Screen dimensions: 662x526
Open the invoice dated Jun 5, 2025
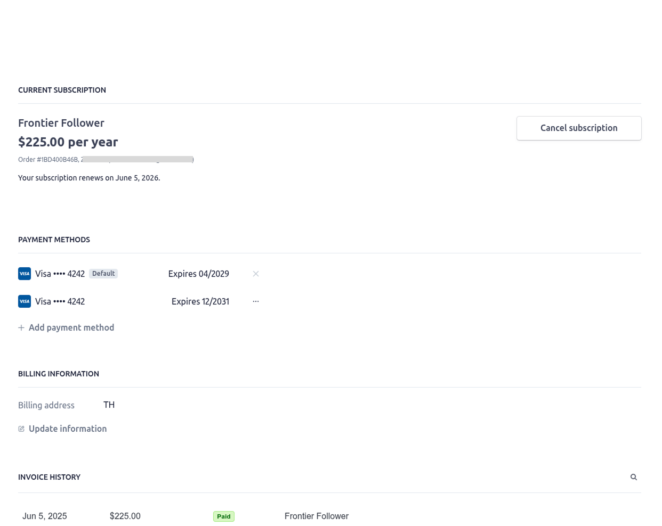(x=45, y=516)
